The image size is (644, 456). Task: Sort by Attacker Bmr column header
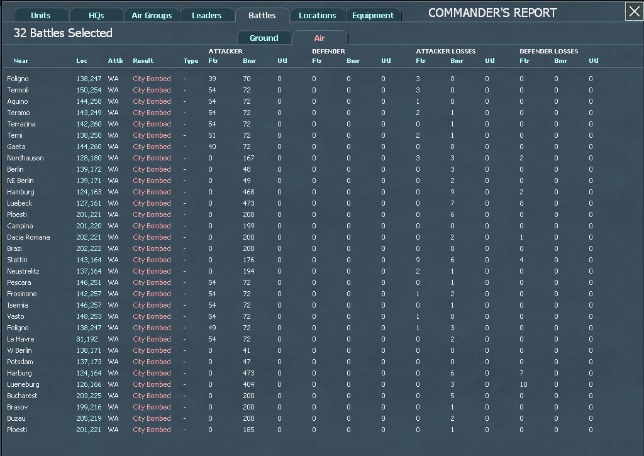click(x=249, y=61)
